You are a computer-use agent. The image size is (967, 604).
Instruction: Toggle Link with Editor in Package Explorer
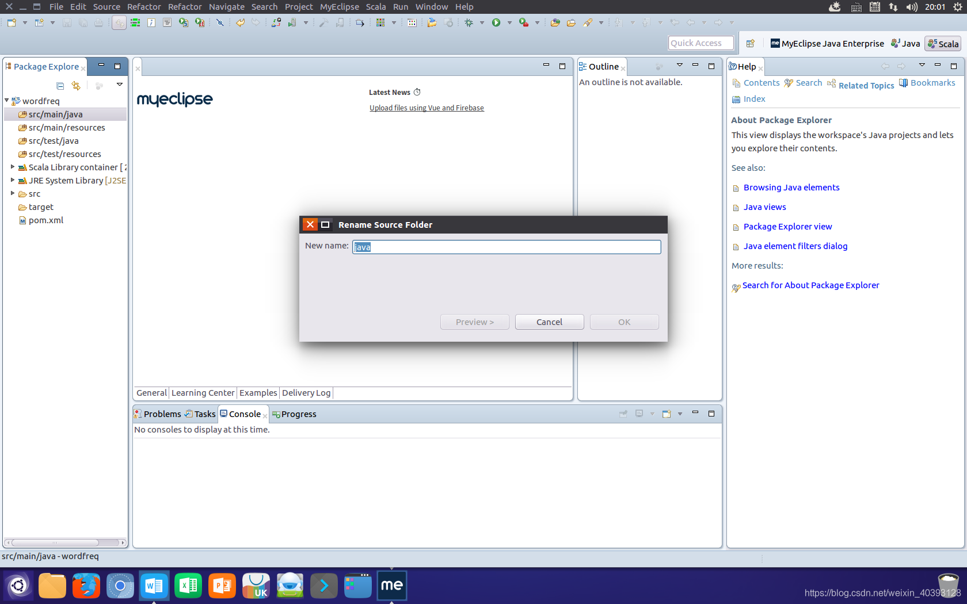[76, 85]
